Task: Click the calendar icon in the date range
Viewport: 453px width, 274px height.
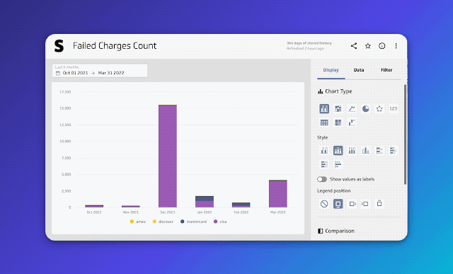Action: (x=58, y=73)
